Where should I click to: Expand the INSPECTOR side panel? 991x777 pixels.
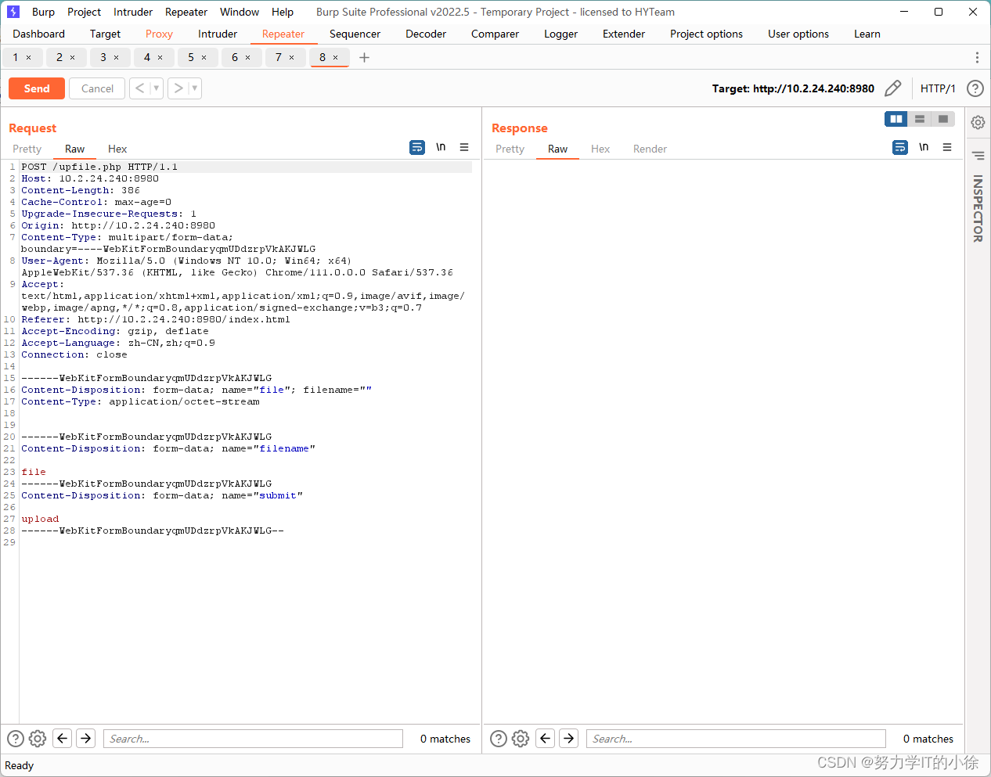[x=978, y=208]
